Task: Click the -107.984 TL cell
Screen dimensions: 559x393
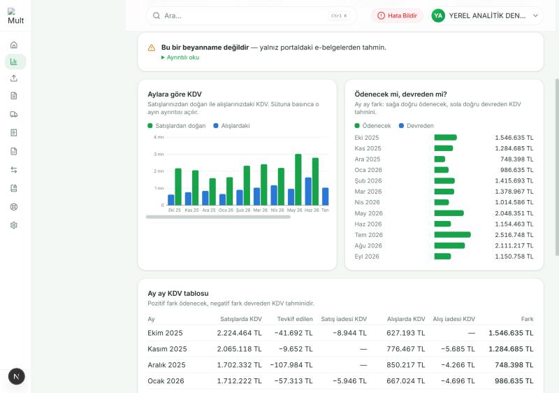Action: [x=291, y=365]
